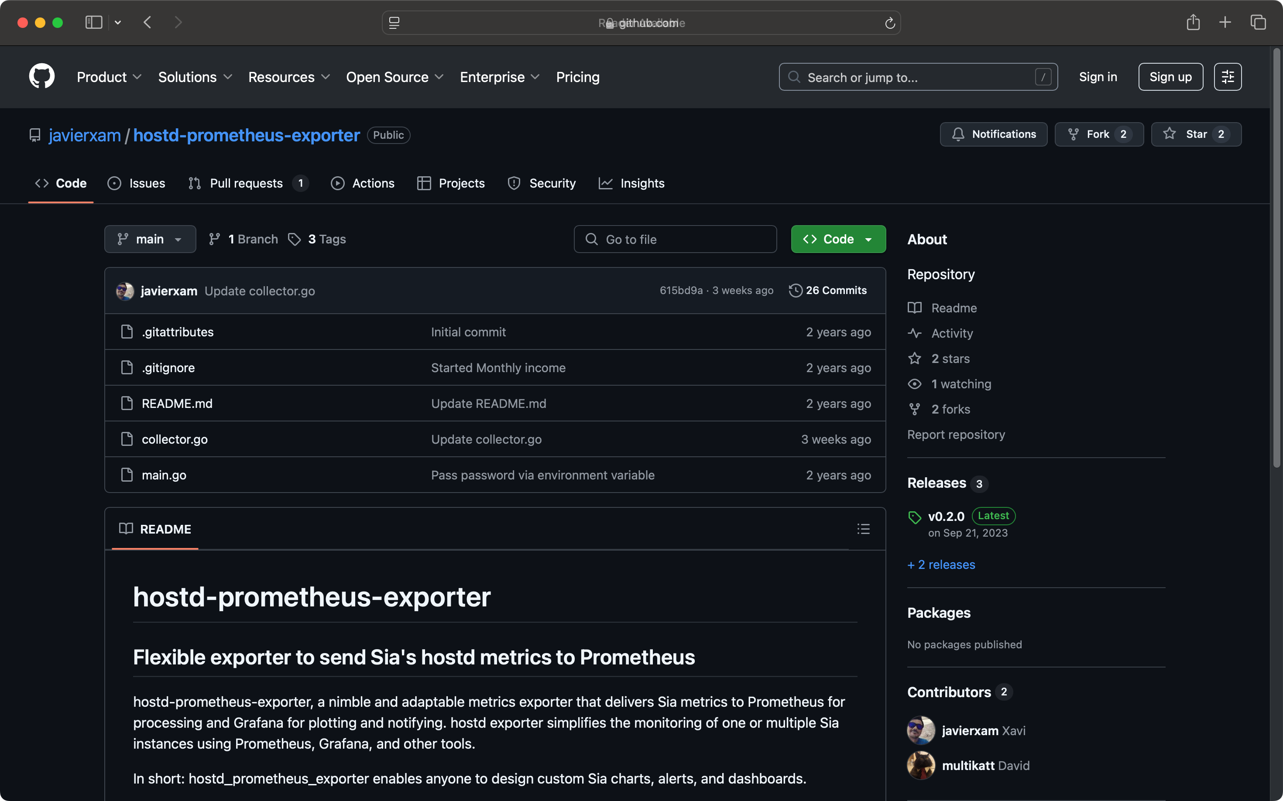View the 1 Branch link
The width and height of the screenshot is (1283, 801).
coord(244,239)
